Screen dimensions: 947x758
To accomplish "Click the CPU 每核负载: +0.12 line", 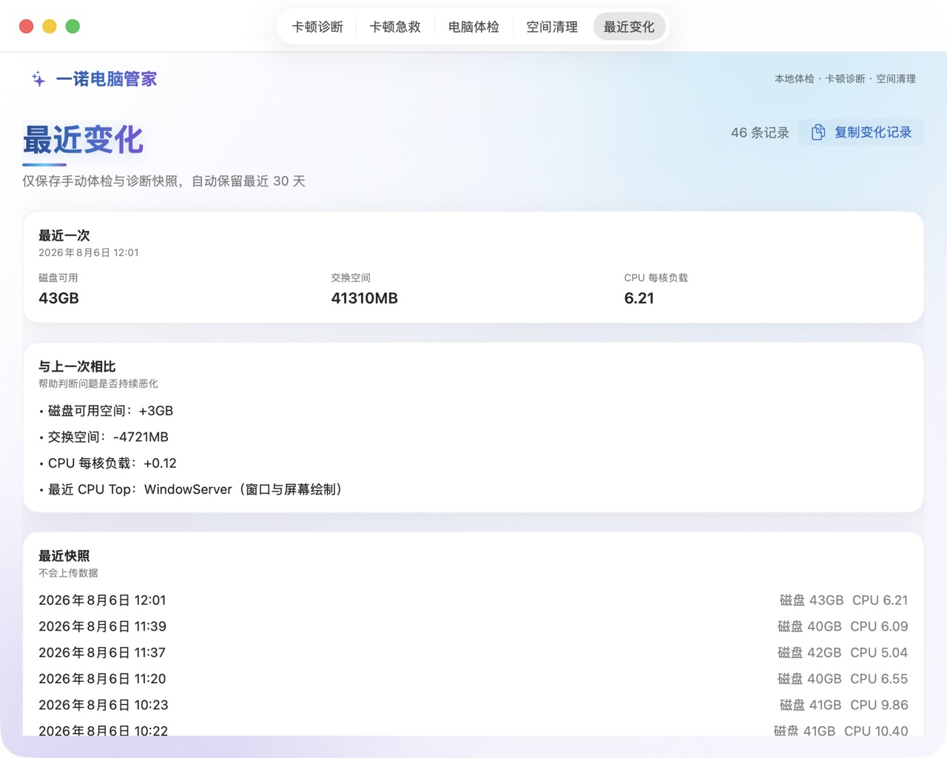I will [x=107, y=463].
